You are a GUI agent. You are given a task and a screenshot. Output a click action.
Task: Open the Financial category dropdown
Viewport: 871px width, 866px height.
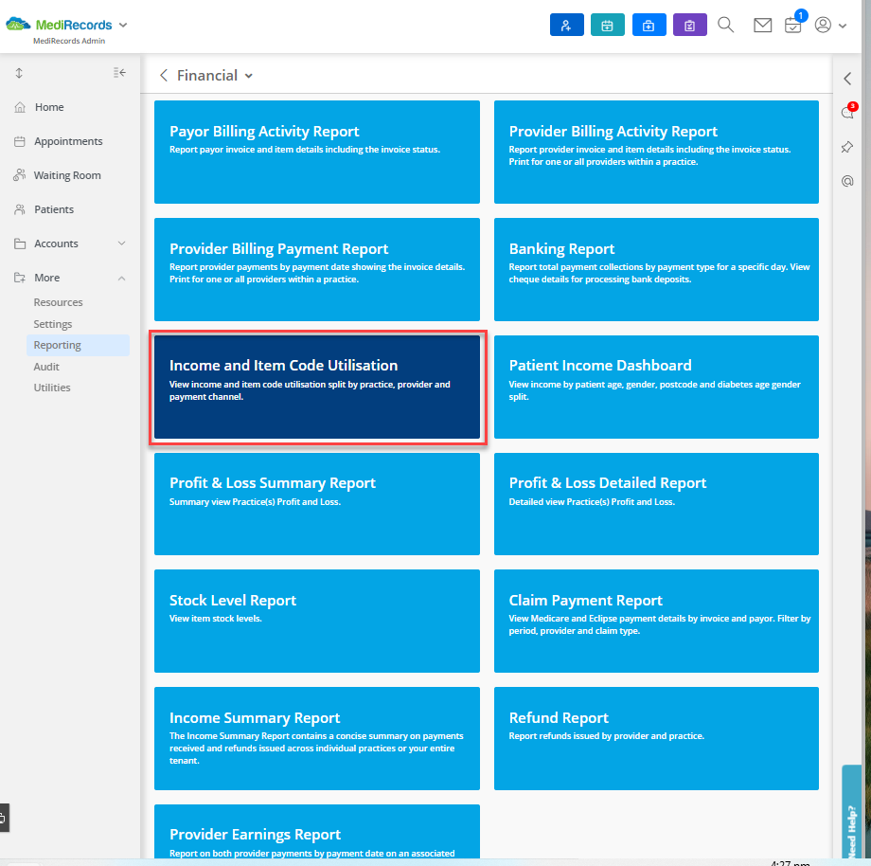249,76
